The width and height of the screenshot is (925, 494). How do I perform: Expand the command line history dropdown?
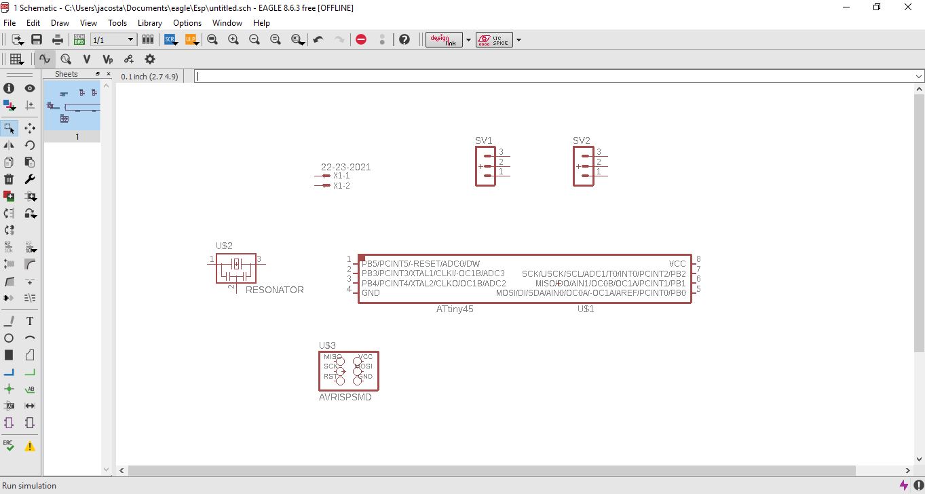pyautogui.click(x=919, y=77)
